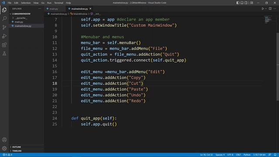The width and height of the screenshot is (279, 157).
Task: Click the "Custom MainWindow" string
Action: coord(152,25)
